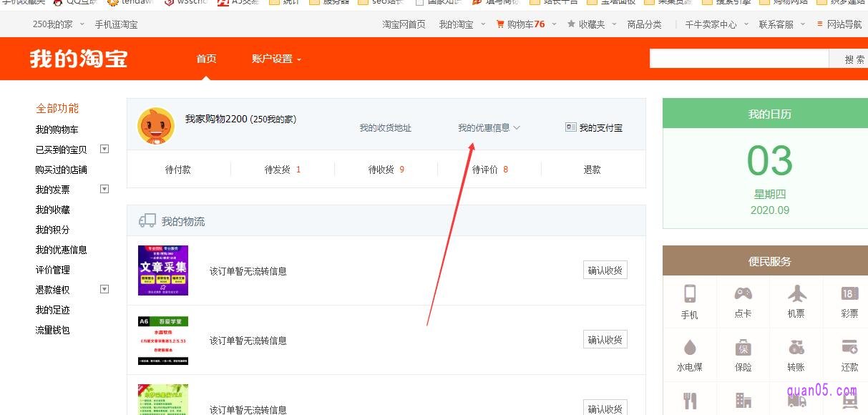Expand 退款维权 sidebar arrow
868x415 pixels.
point(104,289)
